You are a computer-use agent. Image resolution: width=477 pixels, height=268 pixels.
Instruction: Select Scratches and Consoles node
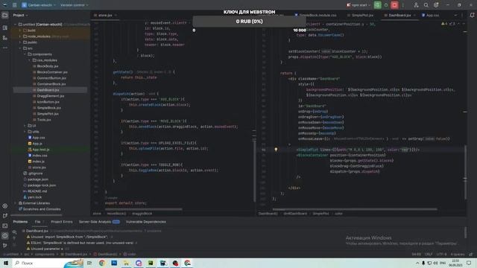point(40,209)
